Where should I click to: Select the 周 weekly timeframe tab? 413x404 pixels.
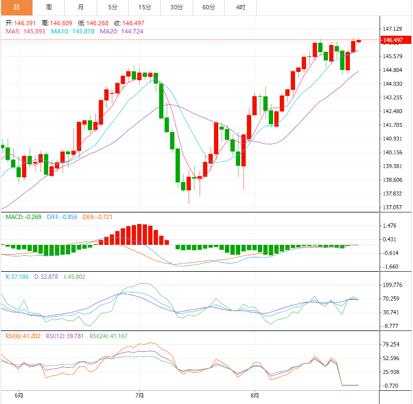pos(49,7)
